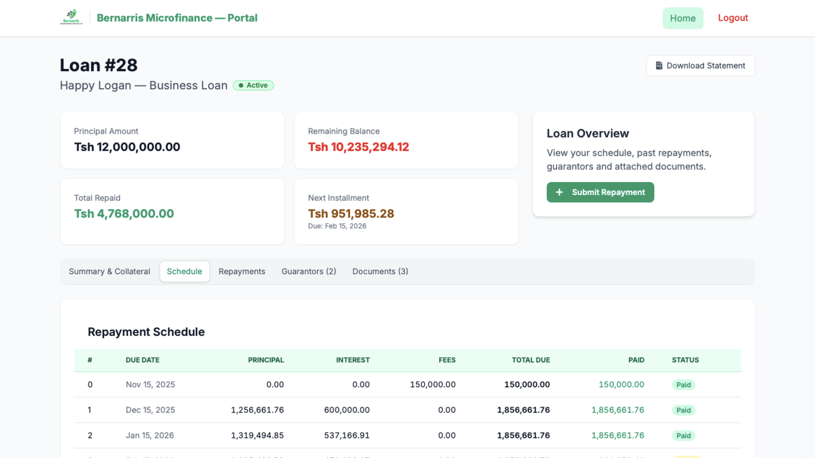This screenshot has width=815, height=458.
Task: Switch to the Repayments tab
Action: pyautogui.click(x=242, y=271)
